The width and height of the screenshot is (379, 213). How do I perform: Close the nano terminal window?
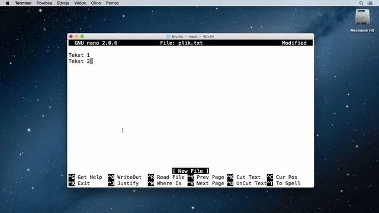pos(71,37)
